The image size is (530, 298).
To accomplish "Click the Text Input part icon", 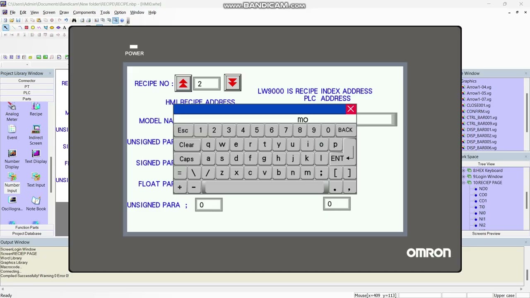I will click(x=36, y=177).
